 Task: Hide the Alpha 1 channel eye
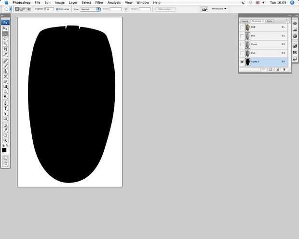point(242,62)
